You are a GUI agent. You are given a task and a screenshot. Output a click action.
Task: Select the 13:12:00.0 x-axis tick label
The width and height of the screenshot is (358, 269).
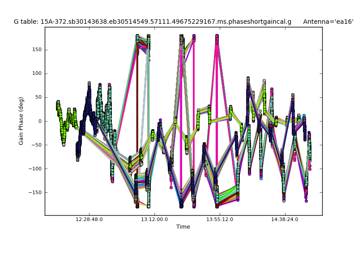click(154, 220)
